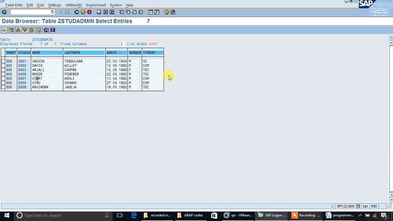This screenshot has height=221, width=393.
Task: Select the GENDER column header
Action: point(135,53)
